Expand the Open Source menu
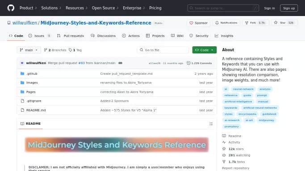305x171 pixels. pyautogui.click(x=105, y=8)
